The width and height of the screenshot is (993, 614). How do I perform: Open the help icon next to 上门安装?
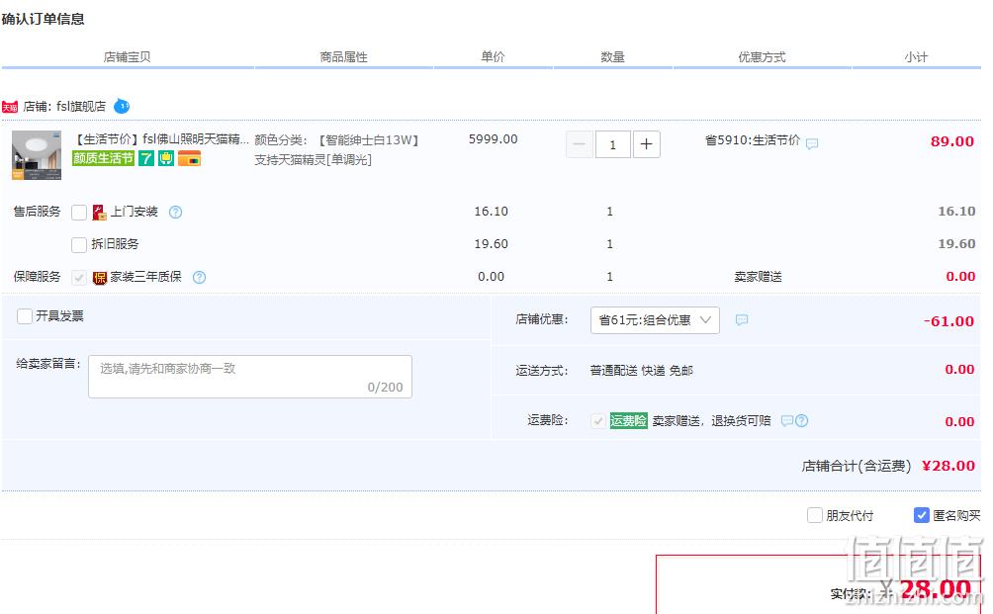(175, 212)
